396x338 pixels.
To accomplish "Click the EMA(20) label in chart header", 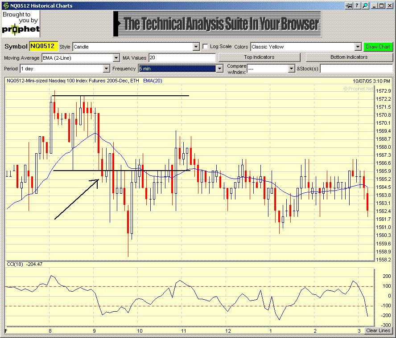I will tap(153, 81).
